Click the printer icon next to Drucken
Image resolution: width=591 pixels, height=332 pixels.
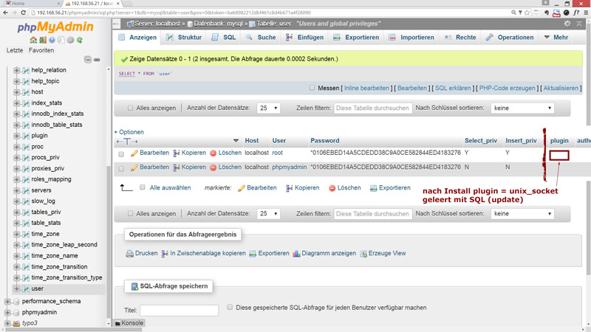tap(130, 254)
